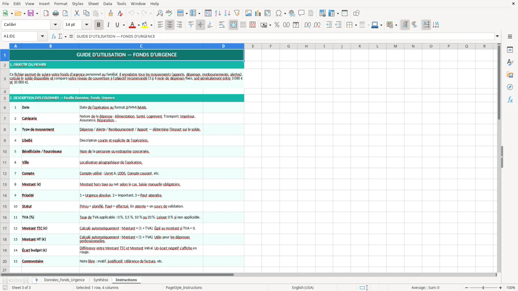The width and height of the screenshot is (518, 291).
Task: Click the Save document icon
Action: pyautogui.click(x=31, y=13)
